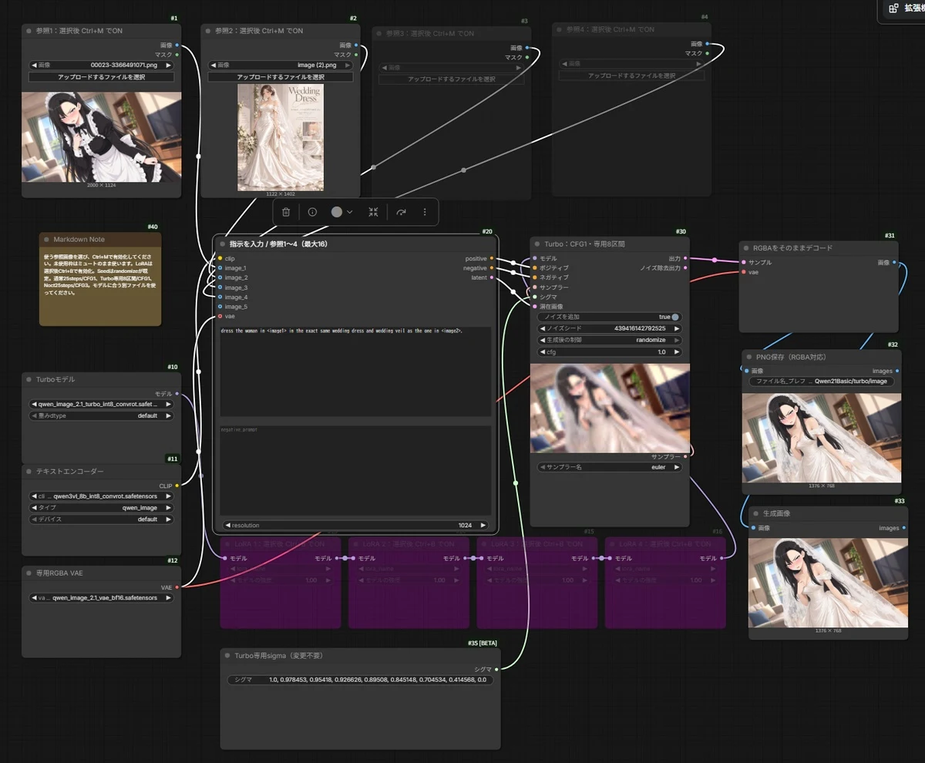
Task: Click the resolution 1024 slider field
Action: [x=355, y=525]
